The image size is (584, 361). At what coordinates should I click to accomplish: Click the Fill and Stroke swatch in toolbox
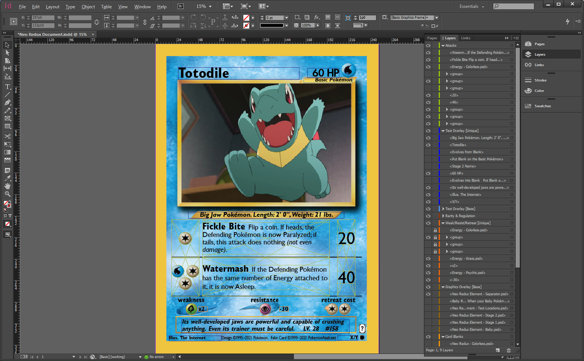(7, 204)
